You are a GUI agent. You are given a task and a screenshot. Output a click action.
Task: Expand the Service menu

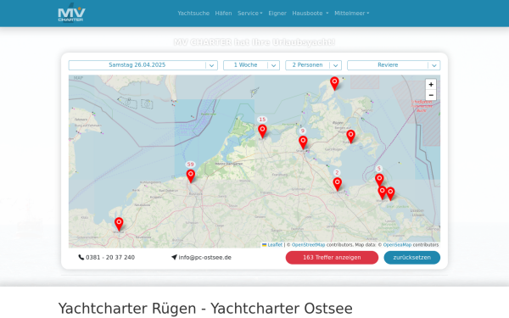pyautogui.click(x=249, y=14)
